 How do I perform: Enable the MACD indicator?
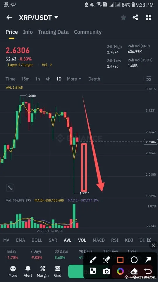[99, 240]
